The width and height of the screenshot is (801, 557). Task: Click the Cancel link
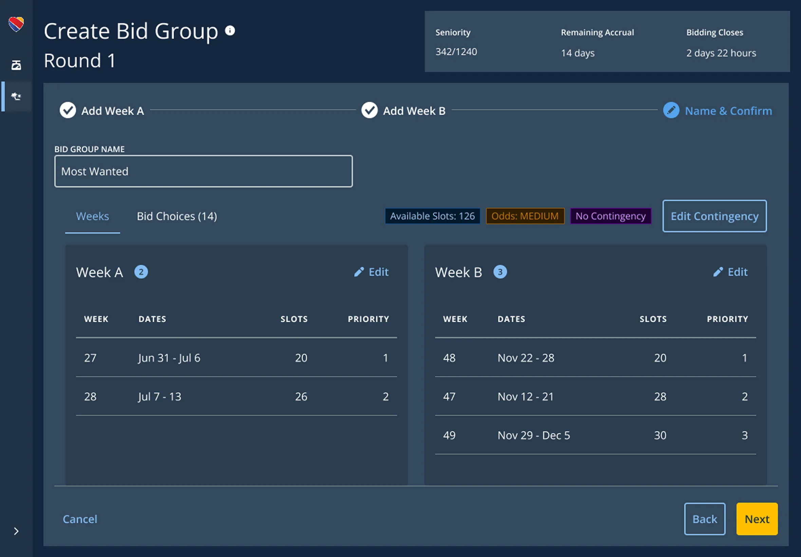coord(80,519)
